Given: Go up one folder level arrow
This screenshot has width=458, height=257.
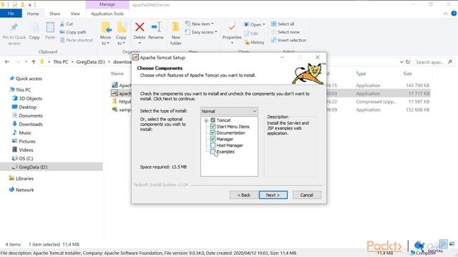Looking at the screenshot, I should coord(34,62).
